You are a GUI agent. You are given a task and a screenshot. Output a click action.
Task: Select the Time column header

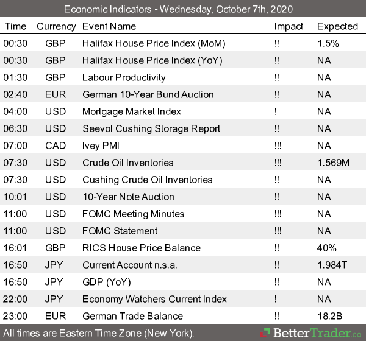coord(15,26)
